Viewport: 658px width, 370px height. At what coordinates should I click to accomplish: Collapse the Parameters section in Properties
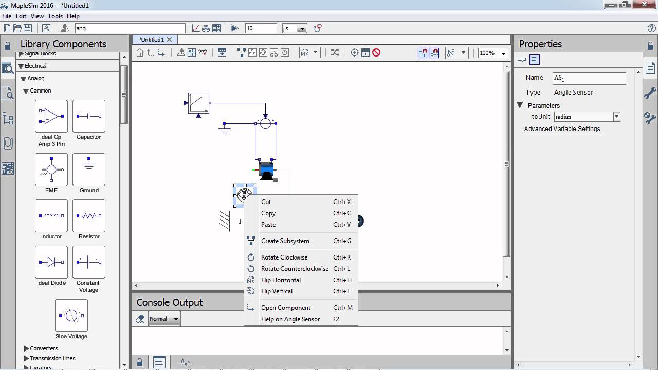[520, 105]
